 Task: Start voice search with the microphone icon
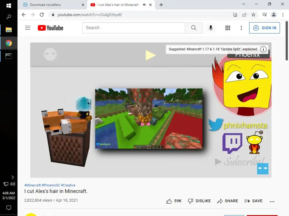click(x=211, y=28)
